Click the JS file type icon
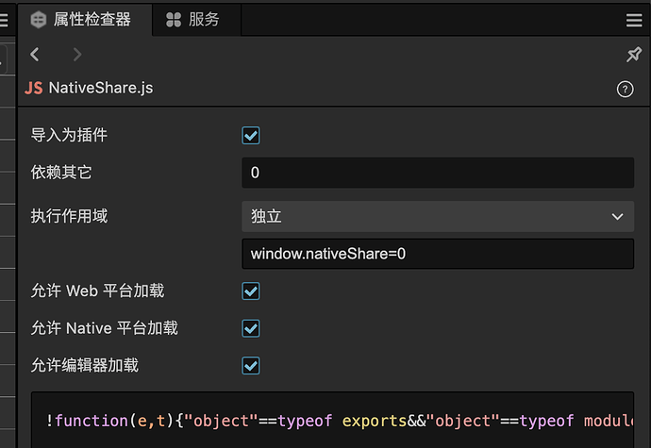 coord(34,89)
